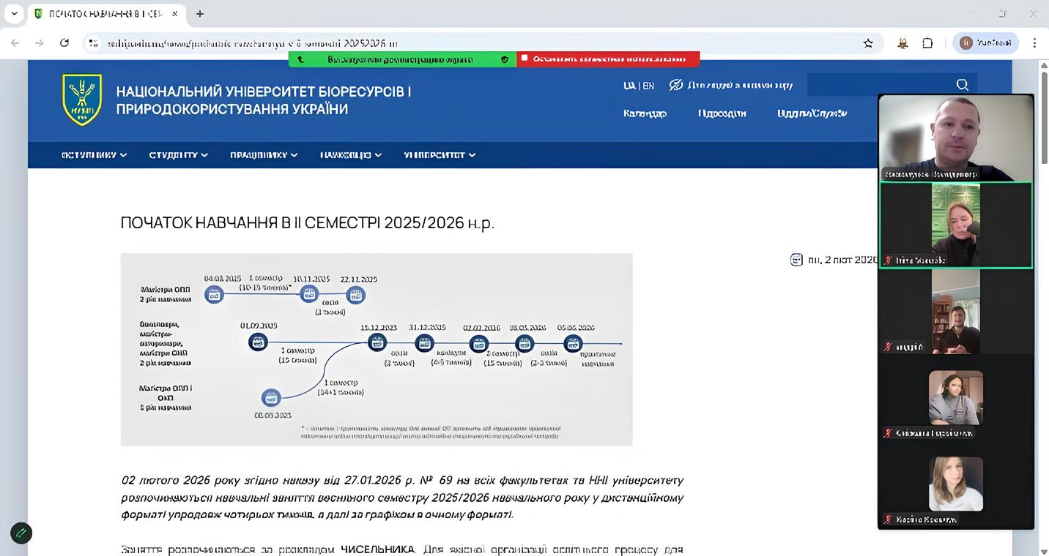Screen dimensions: 1049x556
Task: Click the scrollbar up arrow
Action: click(x=1044, y=65)
